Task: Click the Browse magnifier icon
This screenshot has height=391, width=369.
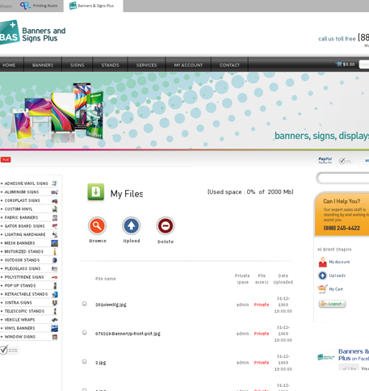Action: point(97,225)
